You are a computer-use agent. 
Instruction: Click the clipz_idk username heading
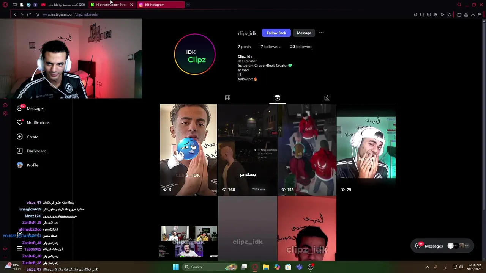[247, 33]
